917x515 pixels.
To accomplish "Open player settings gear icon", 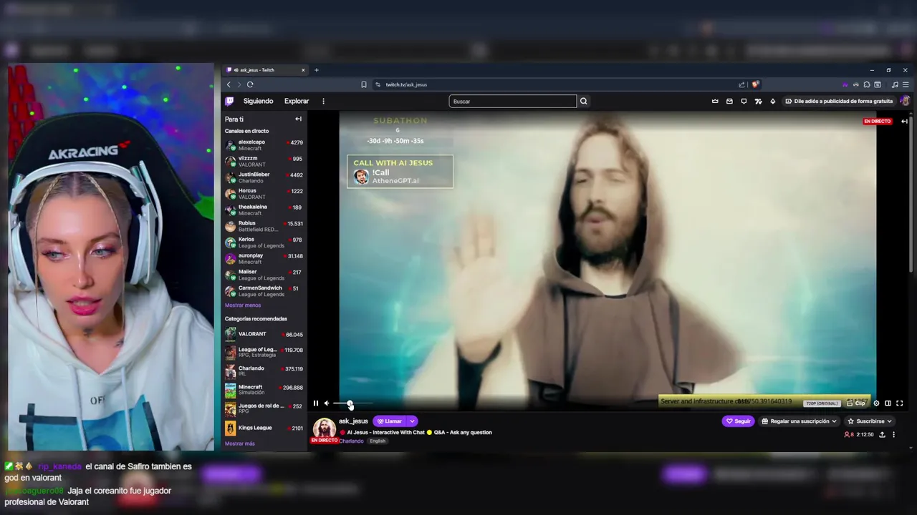I will click(876, 403).
